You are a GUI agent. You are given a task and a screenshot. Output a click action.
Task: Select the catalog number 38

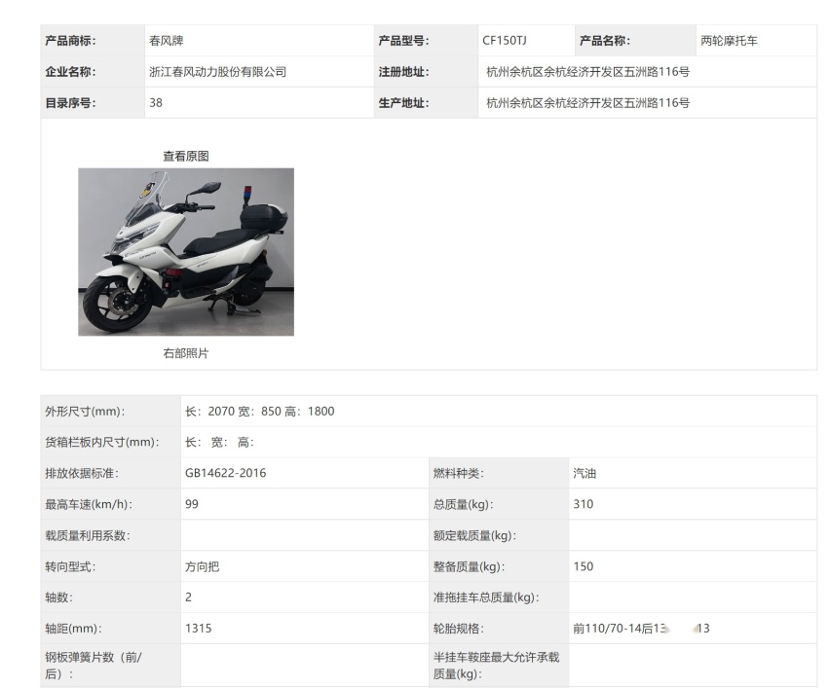[x=156, y=103]
